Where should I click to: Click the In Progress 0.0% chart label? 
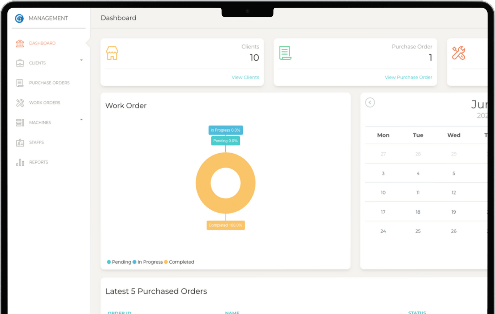[x=226, y=130]
